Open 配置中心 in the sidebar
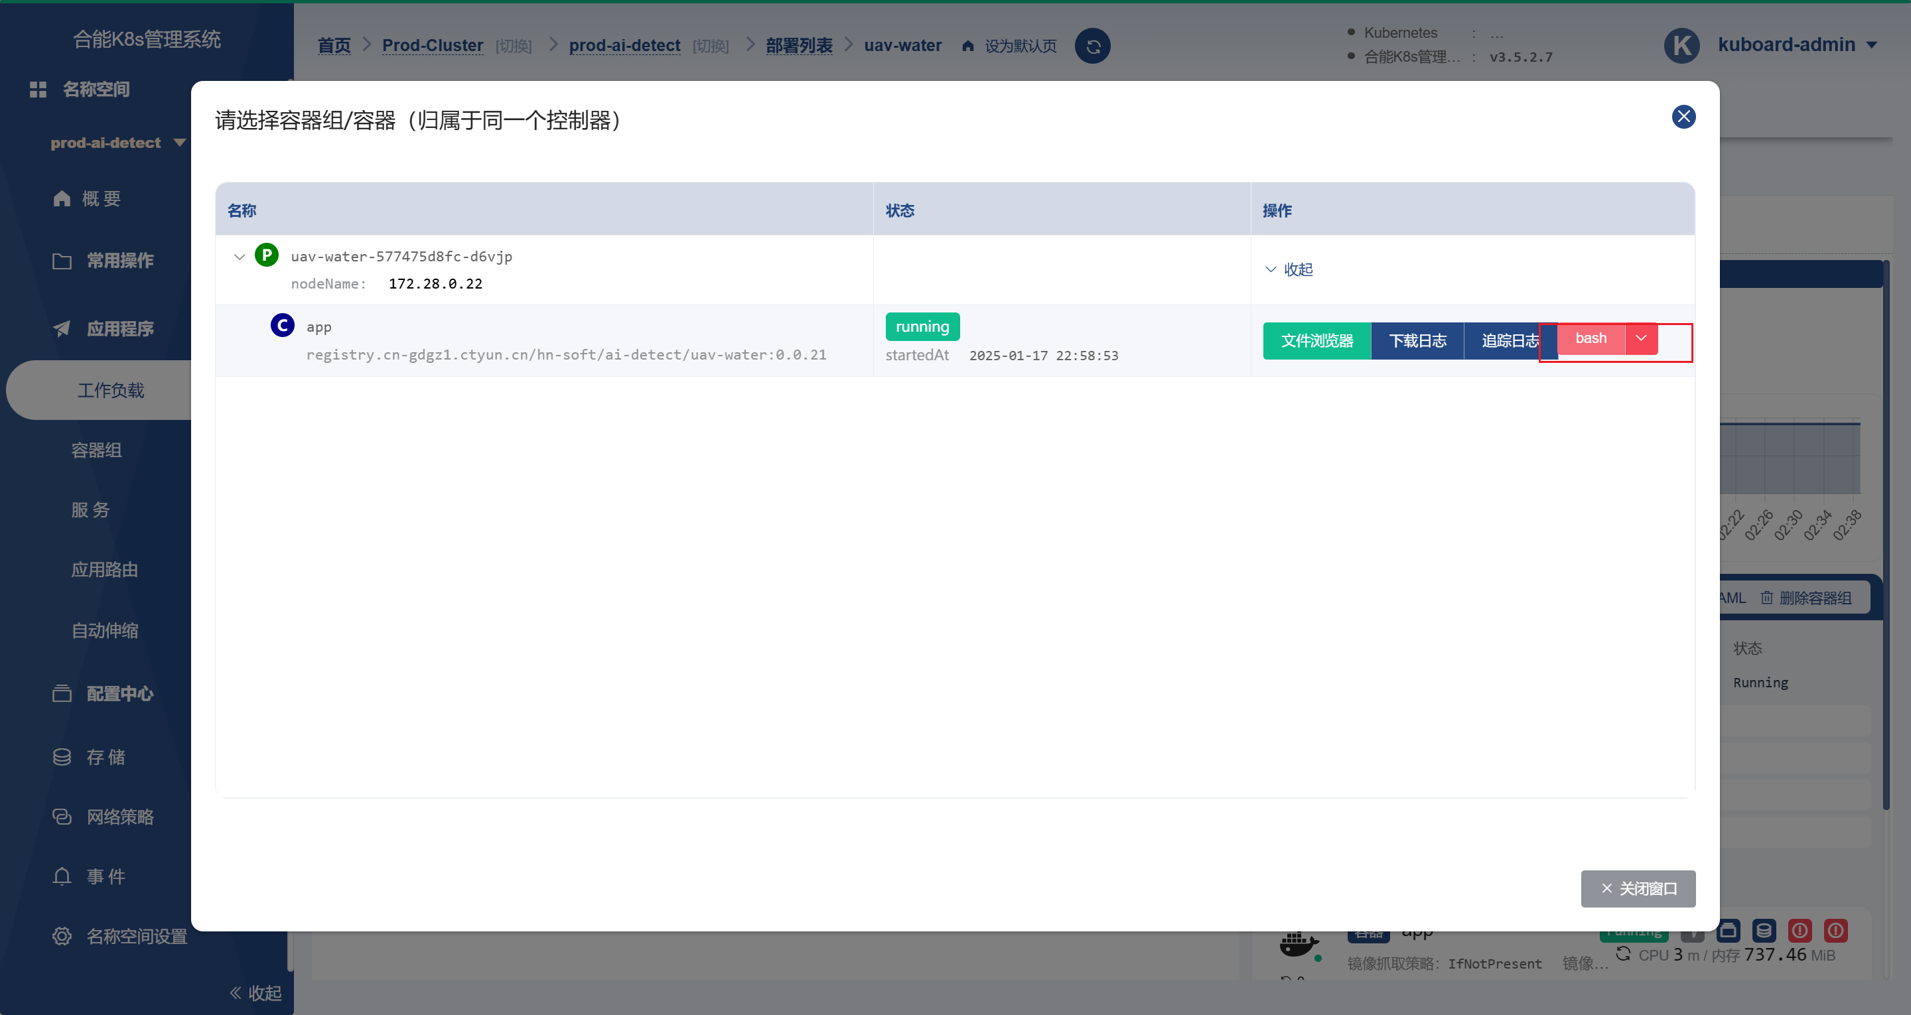The image size is (1911, 1015). click(x=104, y=694)
